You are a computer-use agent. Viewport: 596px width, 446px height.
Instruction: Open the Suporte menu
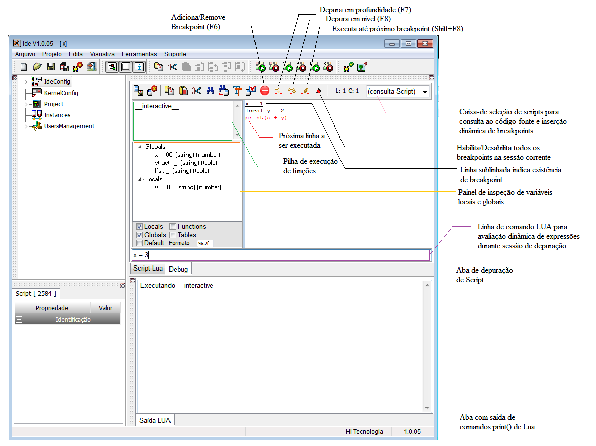(175, 54)
